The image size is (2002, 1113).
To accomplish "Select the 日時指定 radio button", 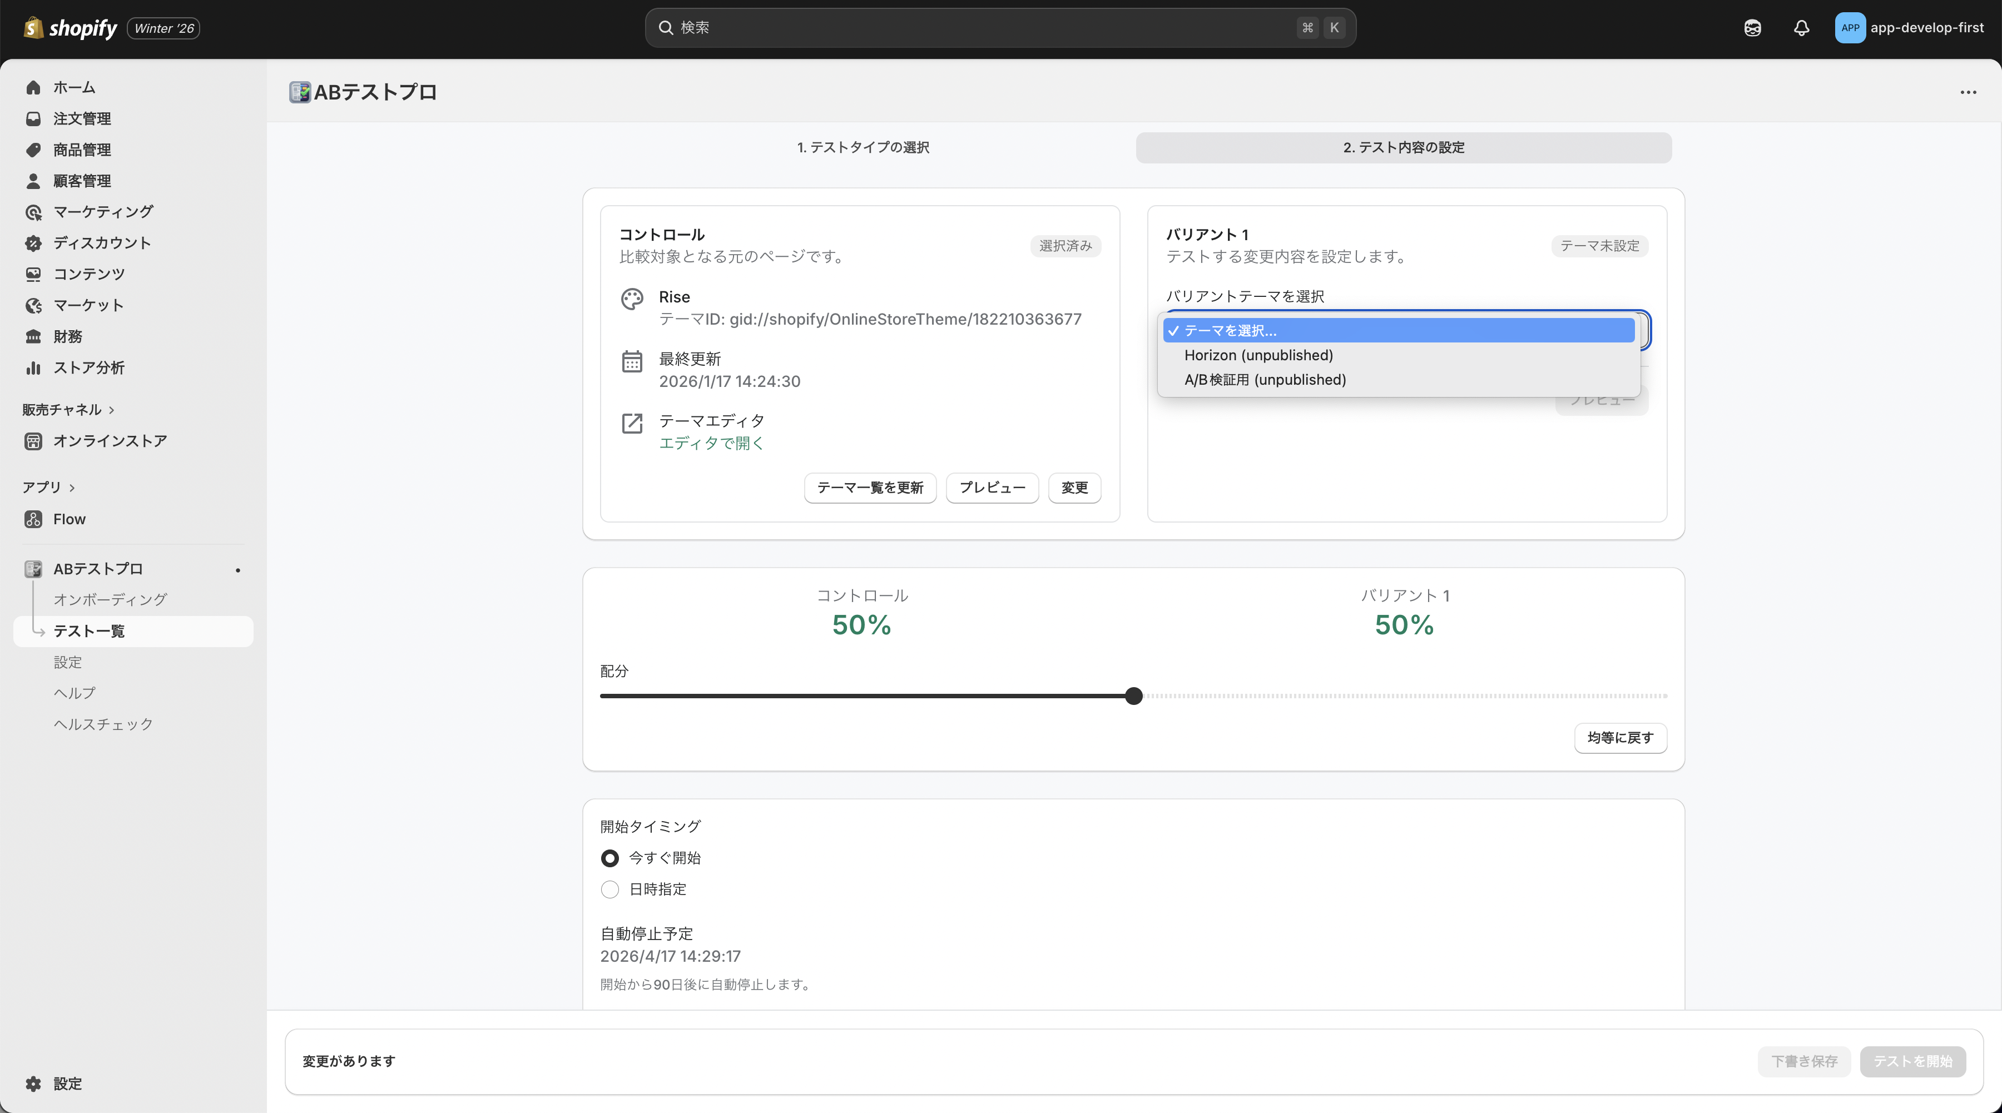I will point(610,890).
